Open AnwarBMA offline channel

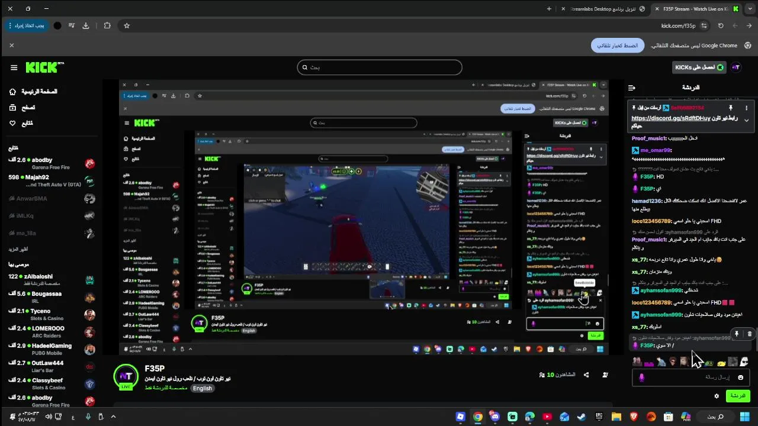click(x=51, y=198)
